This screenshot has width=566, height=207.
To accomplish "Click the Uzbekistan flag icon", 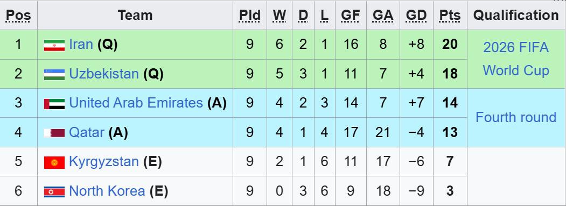I will click(x=54, y=75).
